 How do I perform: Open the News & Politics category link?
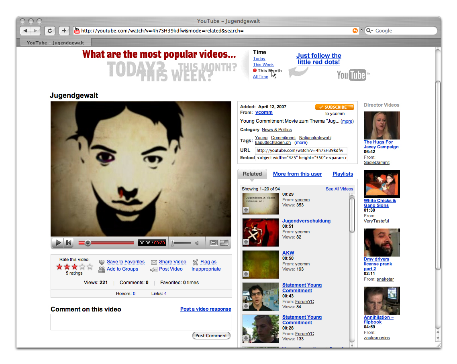(x=277, y=130)
